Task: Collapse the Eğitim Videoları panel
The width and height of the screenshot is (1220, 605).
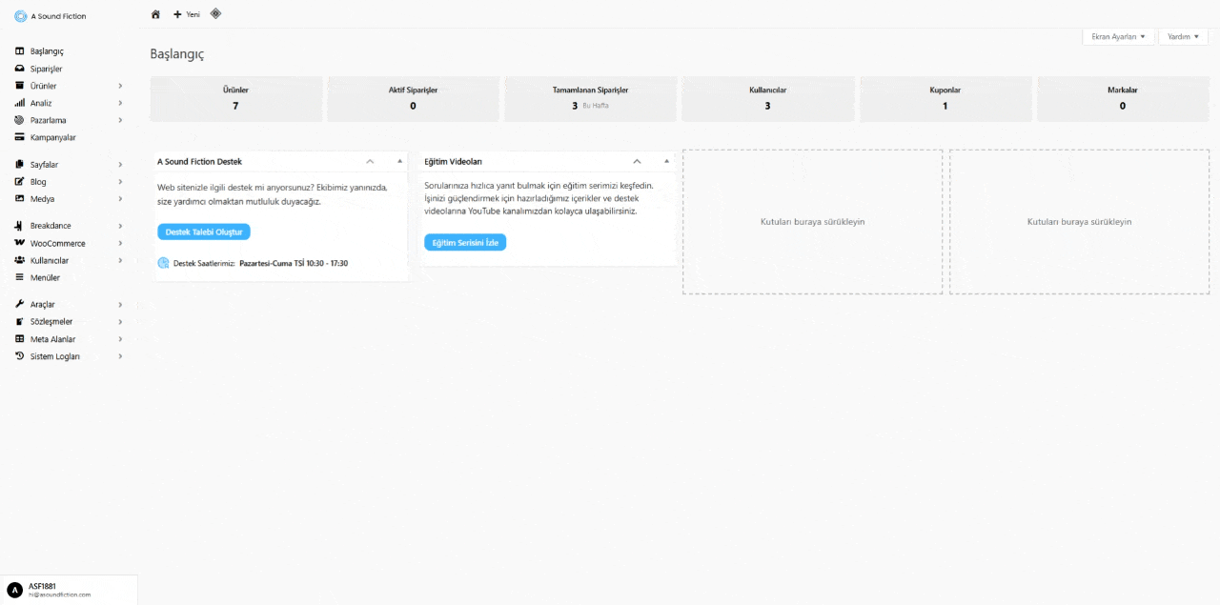Action: (637, 161)
